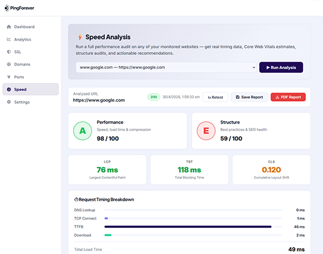323x254 pixels.
Task: Click the Analytics chart icon
Action: [x=9, y=39]
